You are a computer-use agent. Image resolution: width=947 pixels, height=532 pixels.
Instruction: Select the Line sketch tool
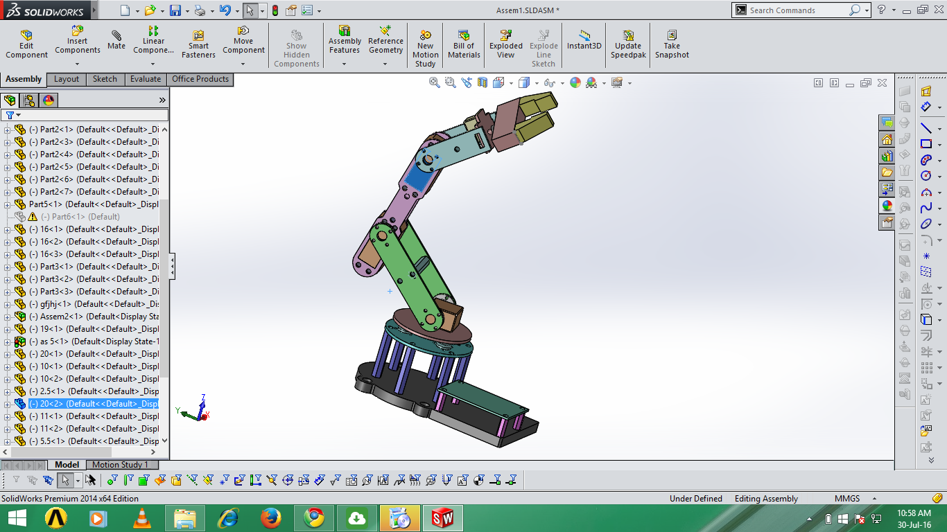(x=926, y=128)
